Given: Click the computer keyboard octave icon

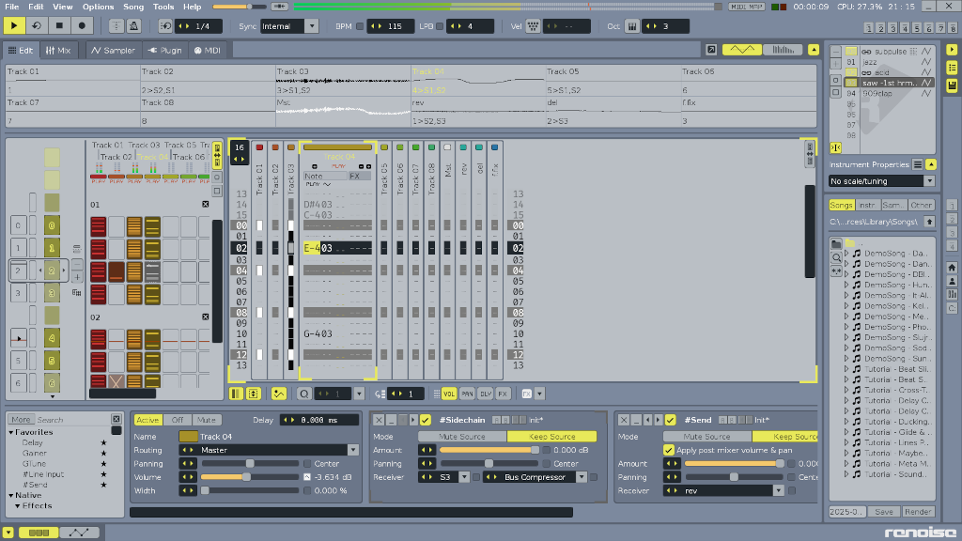Looking at the screenshot, I should (x=631, y=26).
